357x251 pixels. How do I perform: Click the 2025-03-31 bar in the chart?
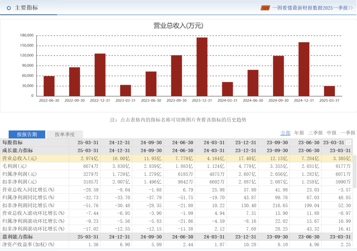tap(329, 91)
